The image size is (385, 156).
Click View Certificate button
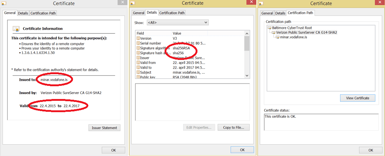[x=358, y=98]
